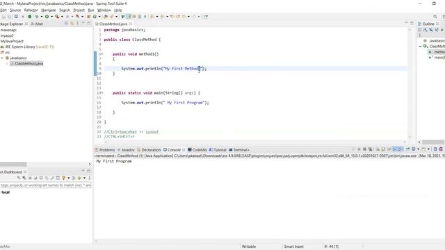Select local node in Boot Dashboard

[x=6, y=192]
